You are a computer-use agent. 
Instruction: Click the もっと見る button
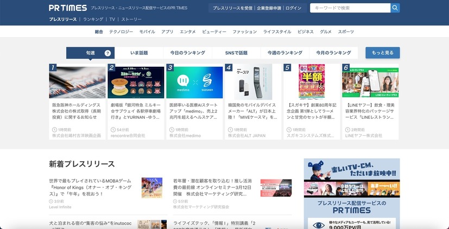(383, 53)
